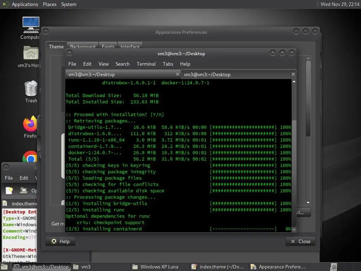This screenshot has height=271, width=361.
Task: Click the index.theme tab file icon
Action: point(5,204)
